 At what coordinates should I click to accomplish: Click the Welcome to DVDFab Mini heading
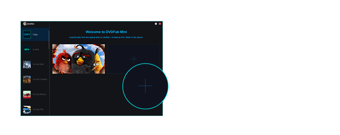point(106,32)
